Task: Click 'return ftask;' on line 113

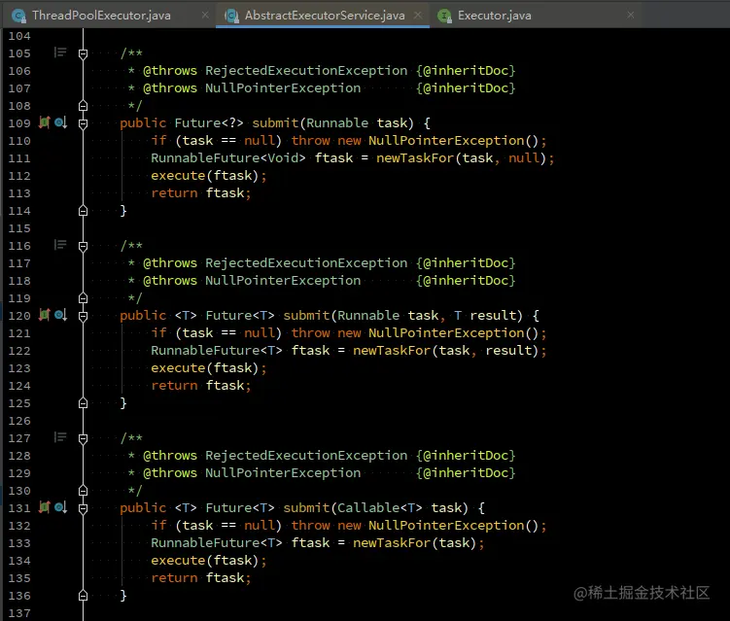Action: [201, 192]
